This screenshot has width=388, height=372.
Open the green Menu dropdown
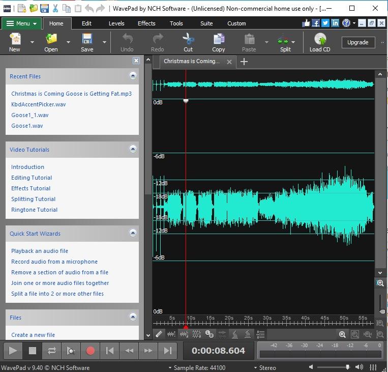coord(21,23)
